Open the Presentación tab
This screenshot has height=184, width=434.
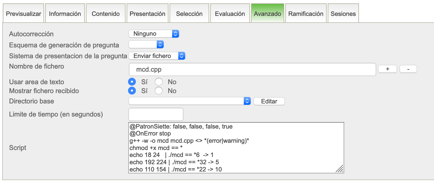(x=147, y=14)
